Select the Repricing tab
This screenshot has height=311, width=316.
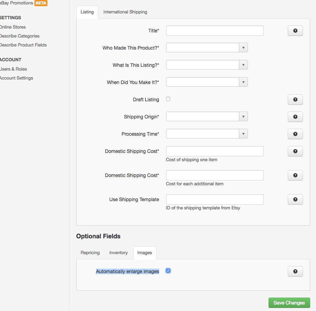point(90,253)
